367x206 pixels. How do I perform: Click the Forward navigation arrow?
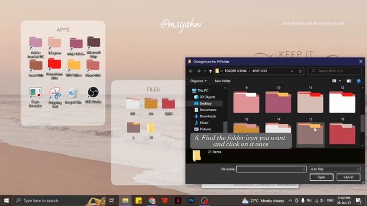click(199, 71)
